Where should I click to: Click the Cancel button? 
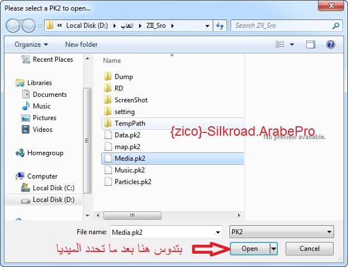[310, 249]
